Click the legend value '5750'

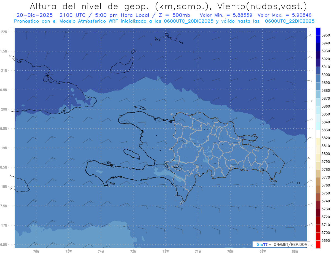pos(326,193)
